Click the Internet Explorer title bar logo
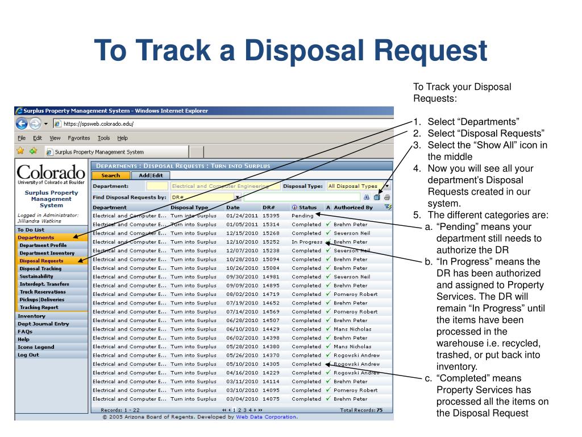Screen dimensions: 582x437 (x=19, y=111)
